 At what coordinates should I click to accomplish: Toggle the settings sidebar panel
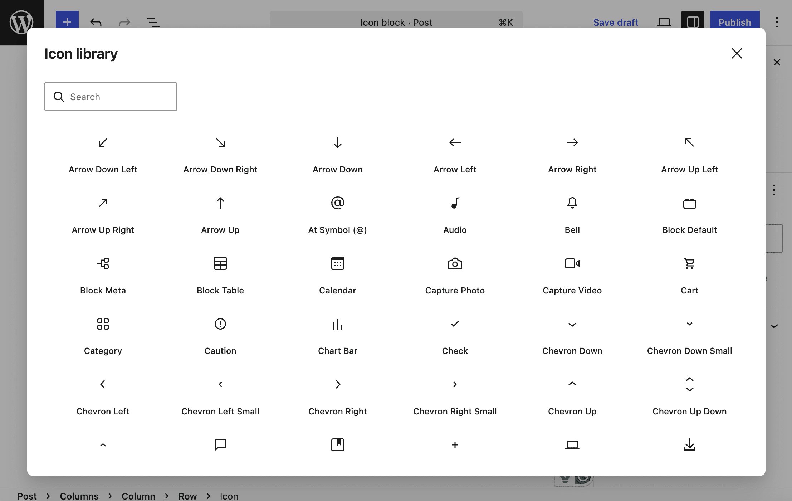tap(692, 22)
